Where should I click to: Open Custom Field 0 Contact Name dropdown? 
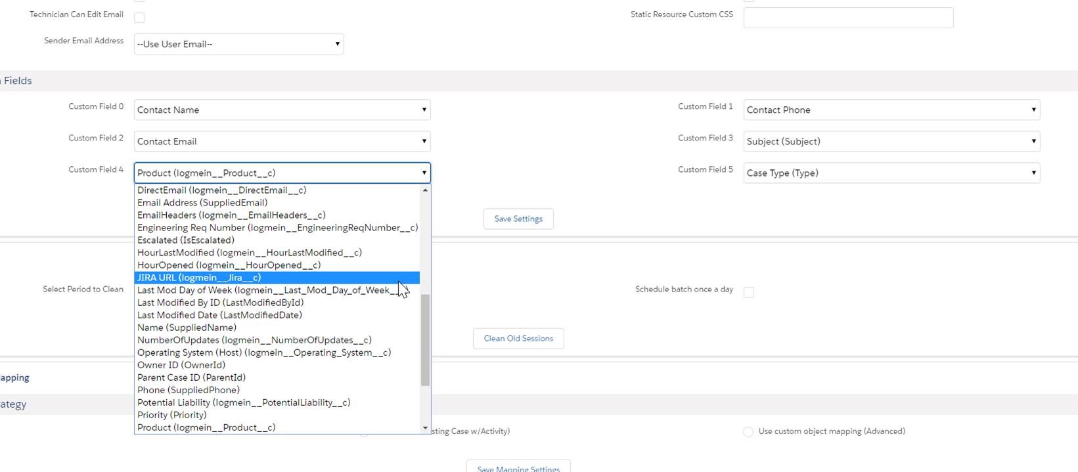click(282, 110)
